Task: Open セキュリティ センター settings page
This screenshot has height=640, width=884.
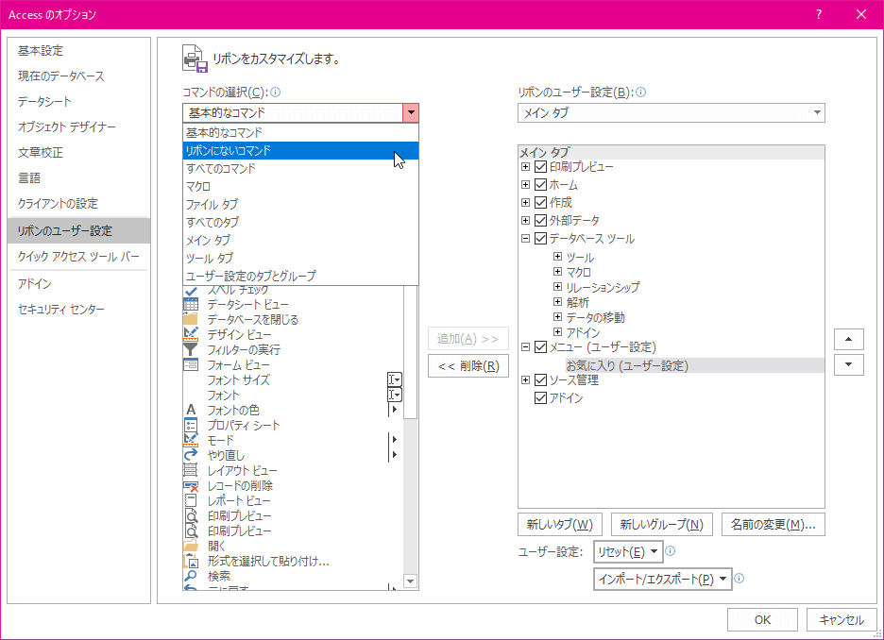Action: (78, 310)
